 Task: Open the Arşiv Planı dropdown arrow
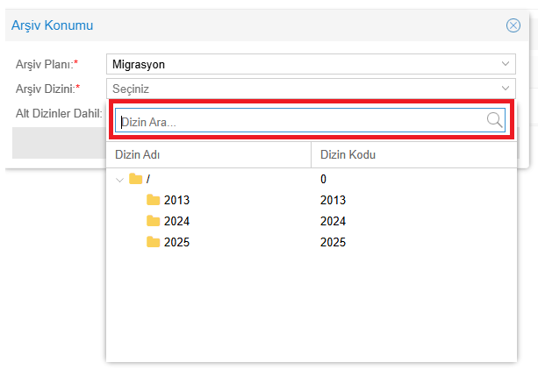coord(506,64)
